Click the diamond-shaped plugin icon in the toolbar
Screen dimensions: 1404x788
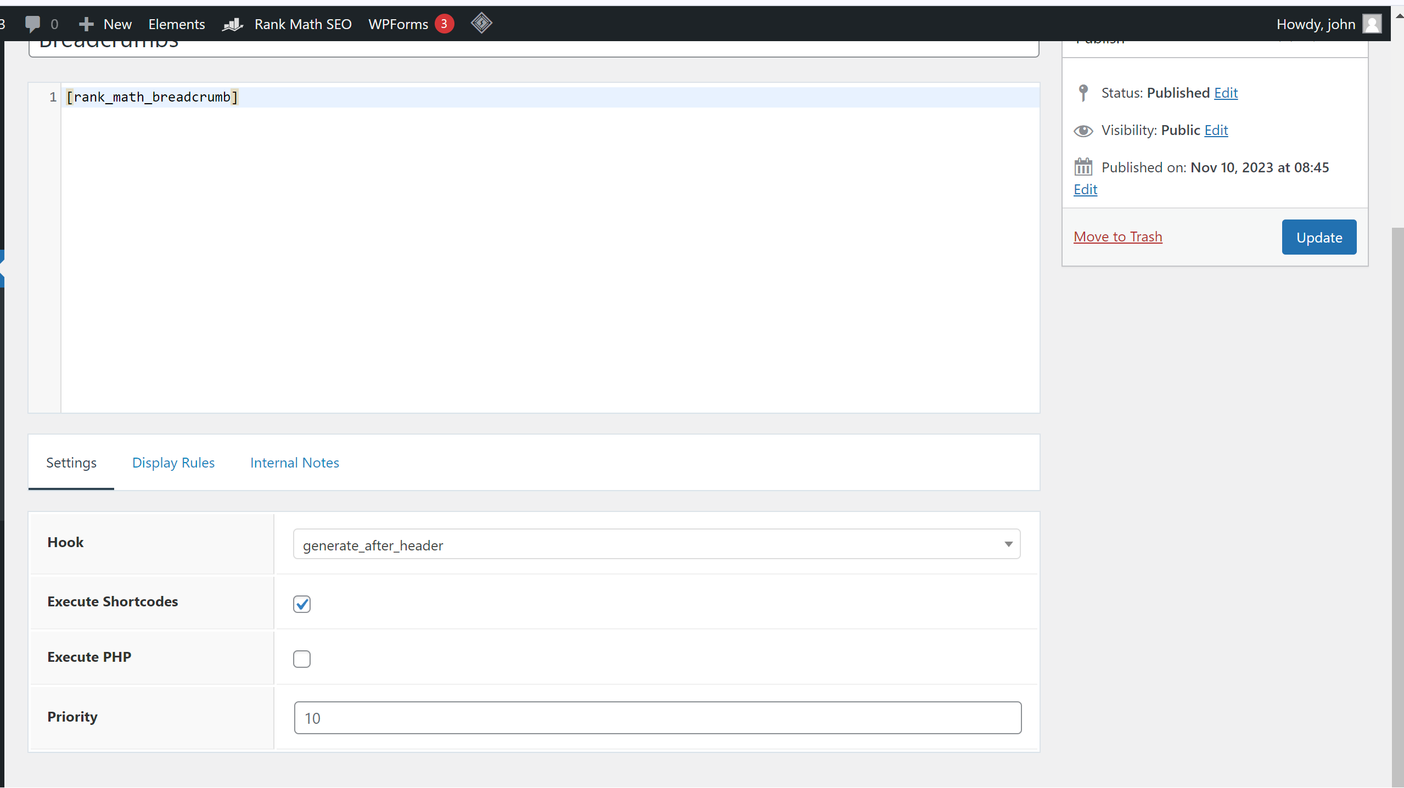(481, 22)
